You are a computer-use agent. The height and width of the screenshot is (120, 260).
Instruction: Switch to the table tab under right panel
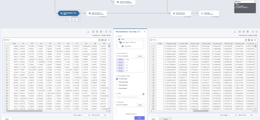153,119
